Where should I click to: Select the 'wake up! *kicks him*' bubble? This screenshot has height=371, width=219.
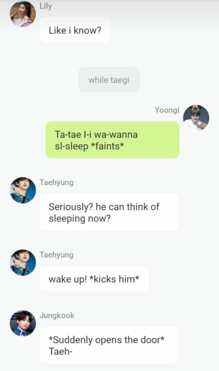tap(94, 279)
